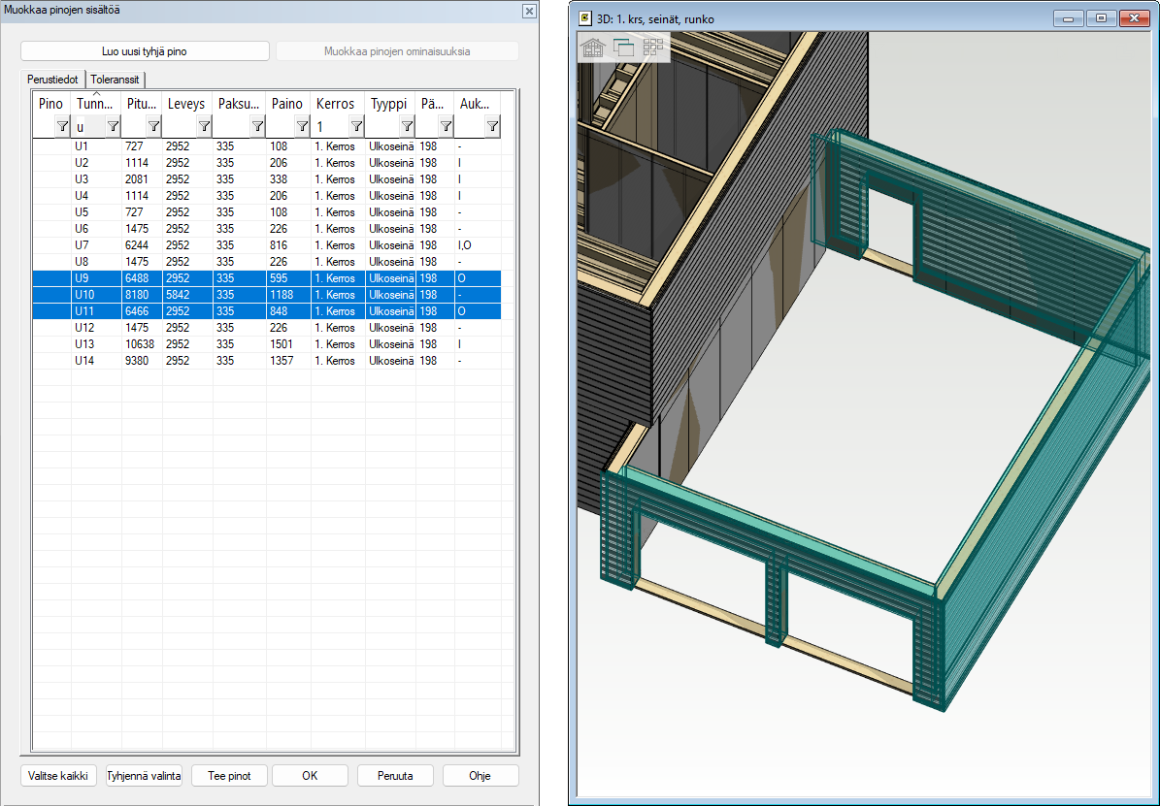Image resolution: width=1160 pixels, height=806 pixels.
Task: Click Luo uusi tyhjä pino button
Action: point(145,51)
